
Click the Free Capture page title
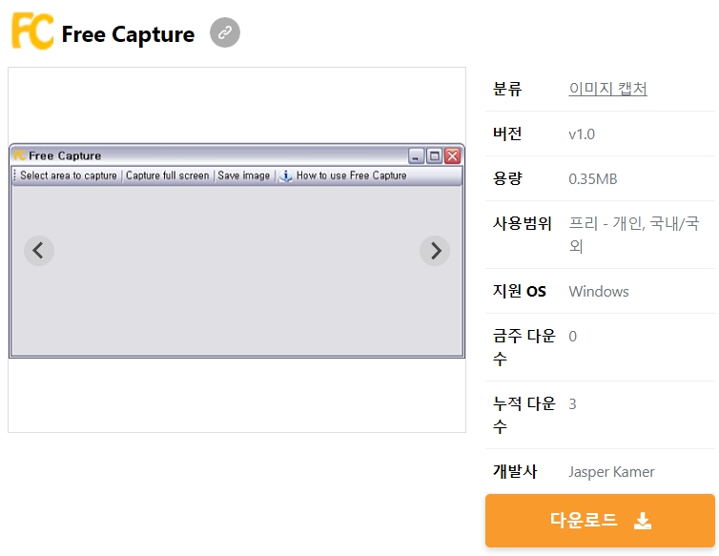[128, 34]
